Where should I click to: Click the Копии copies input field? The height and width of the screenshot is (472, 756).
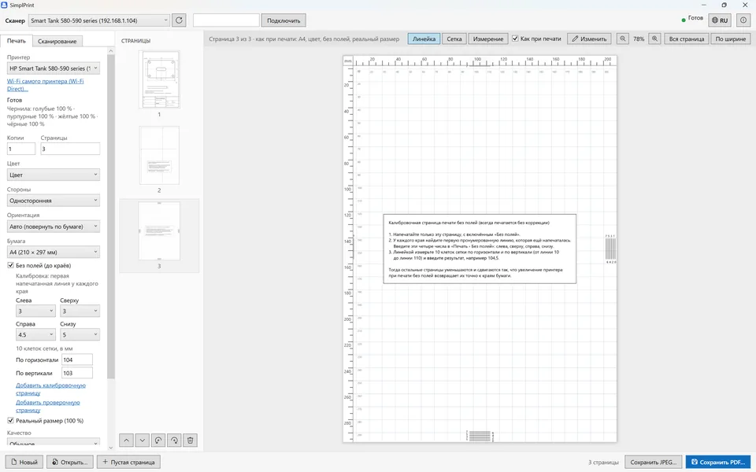pyautogui.click(x=21, y=149)
